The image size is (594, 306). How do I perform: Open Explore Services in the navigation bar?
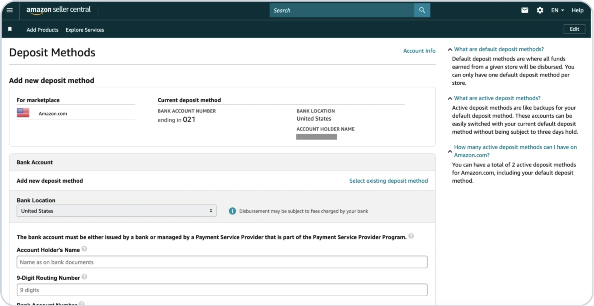[85, 30]
